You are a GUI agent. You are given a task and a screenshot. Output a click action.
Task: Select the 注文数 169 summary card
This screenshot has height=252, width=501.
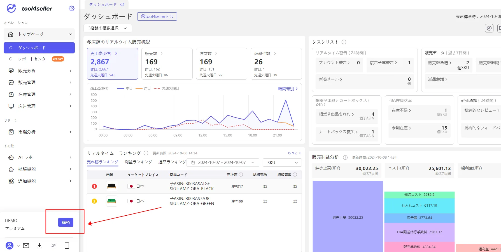pyautogui.click(x=222, y=64)
